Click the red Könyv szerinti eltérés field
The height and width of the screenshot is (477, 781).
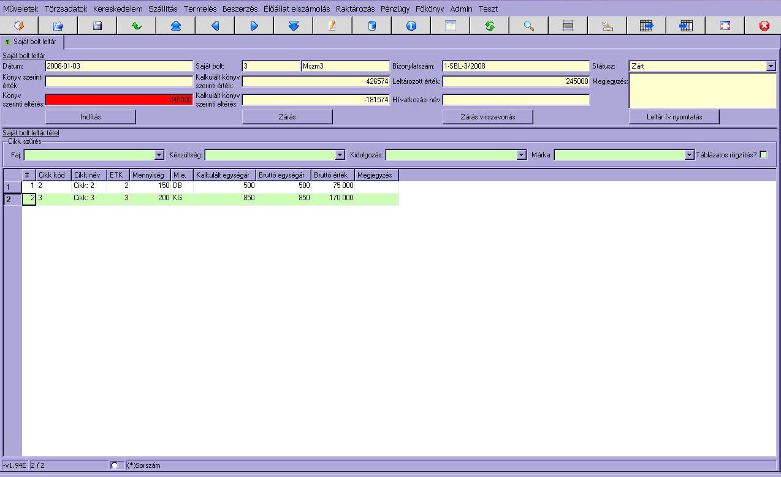click(x=119, y=99)
